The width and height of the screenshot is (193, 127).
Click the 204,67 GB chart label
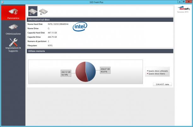(105, 70)
